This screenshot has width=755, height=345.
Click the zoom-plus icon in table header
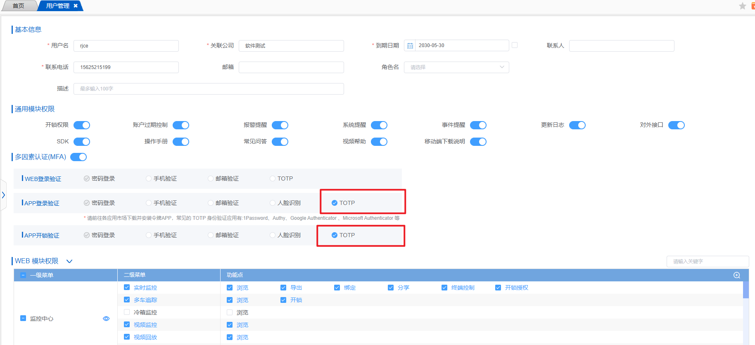click(x=736, y=275)
